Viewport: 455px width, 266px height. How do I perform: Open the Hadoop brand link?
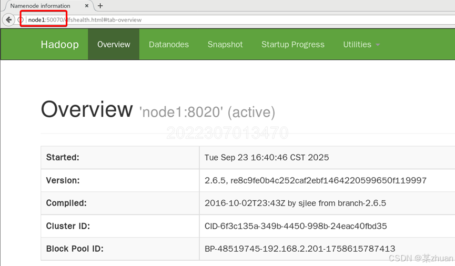[60, 44]
